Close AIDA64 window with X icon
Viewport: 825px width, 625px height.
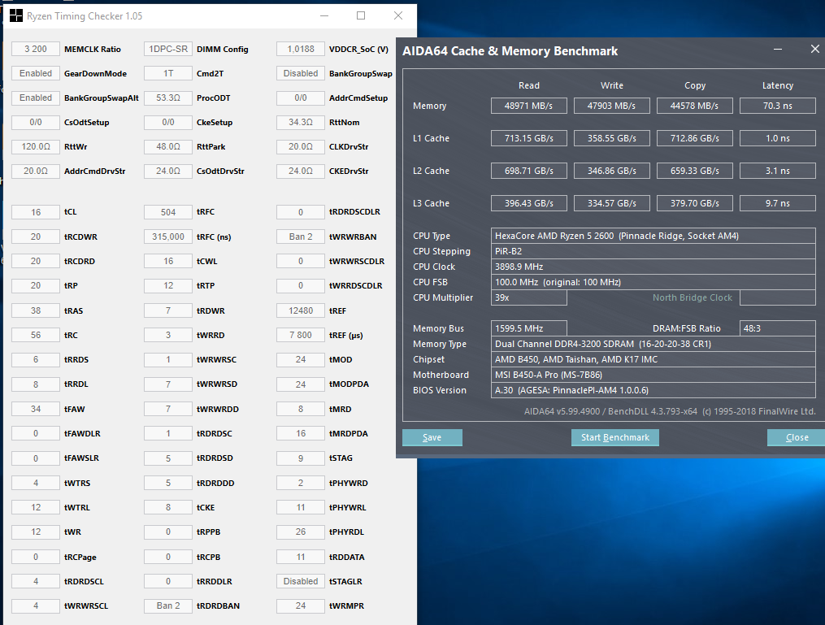point(815,49)
